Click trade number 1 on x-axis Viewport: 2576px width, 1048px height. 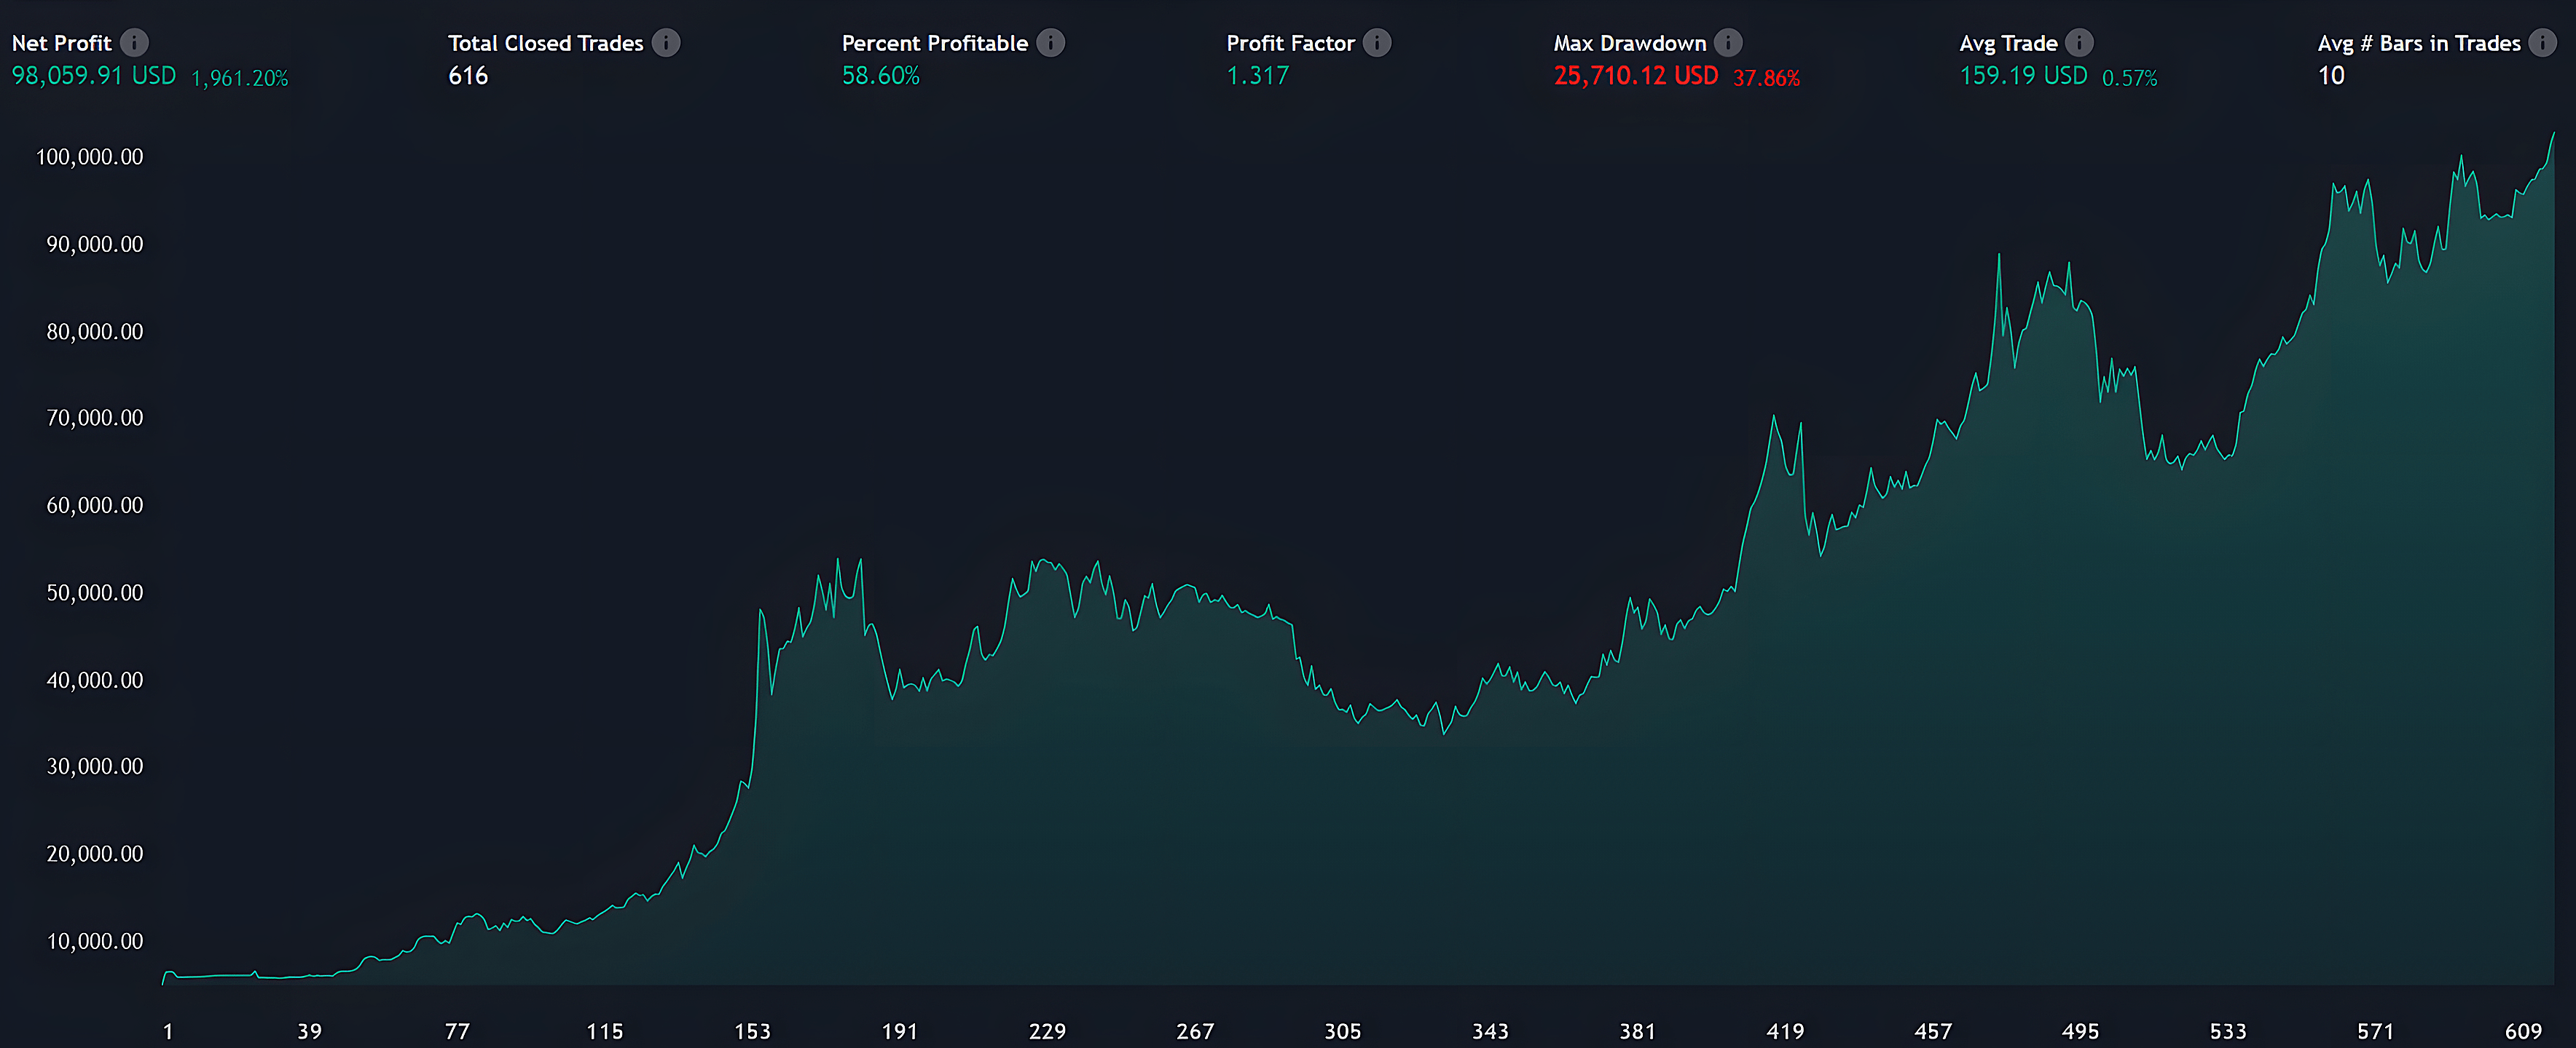coord(168,1031)
